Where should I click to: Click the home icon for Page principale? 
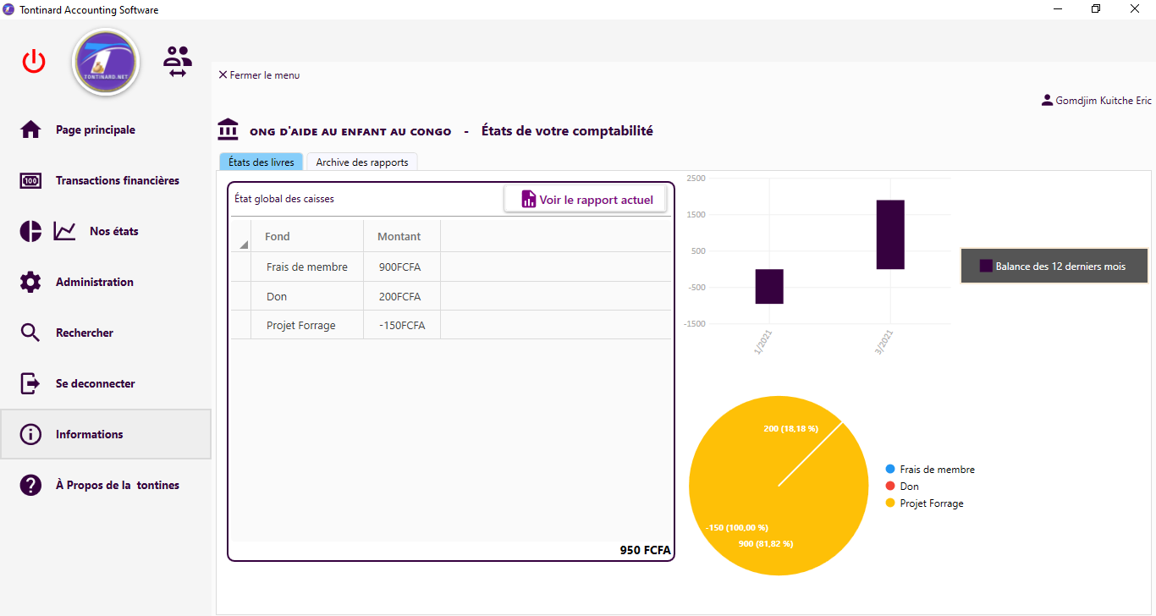(x=30, y=129)
